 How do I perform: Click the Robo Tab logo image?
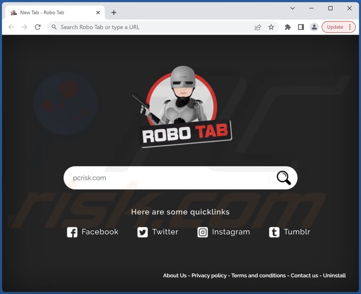point(182,107)
